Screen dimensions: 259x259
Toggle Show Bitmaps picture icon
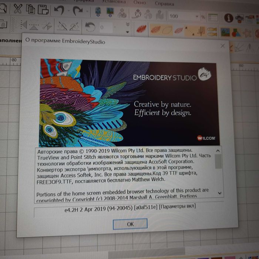(x=225, y=32)
